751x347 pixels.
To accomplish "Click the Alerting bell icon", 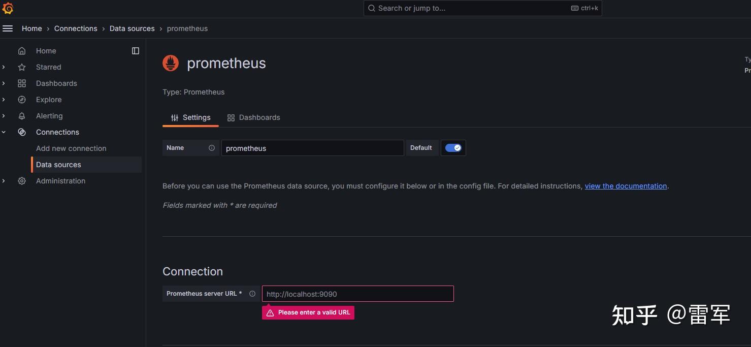I will point(22,116).
